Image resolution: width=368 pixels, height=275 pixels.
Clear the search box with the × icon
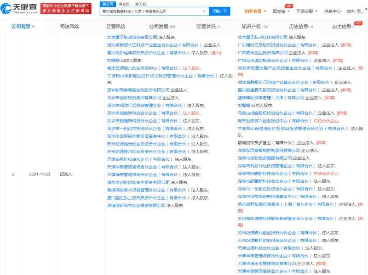(x=204, y=11)
